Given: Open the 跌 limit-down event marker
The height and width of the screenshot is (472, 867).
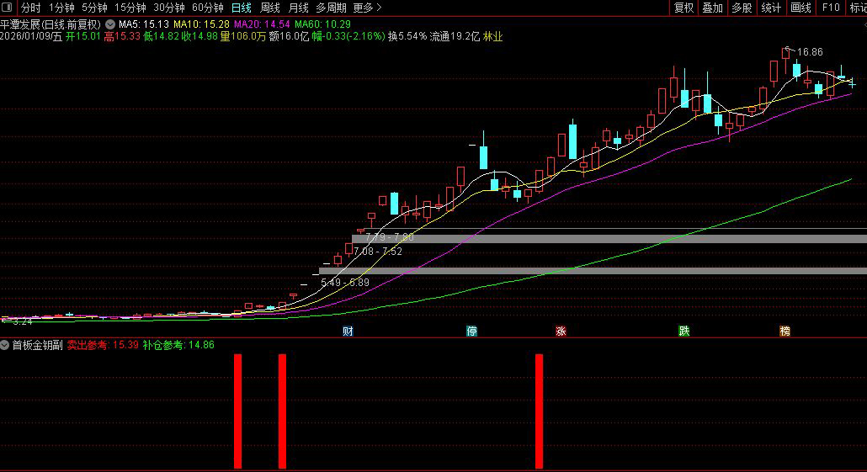Looking at the screenshot, I should [684, 331].
